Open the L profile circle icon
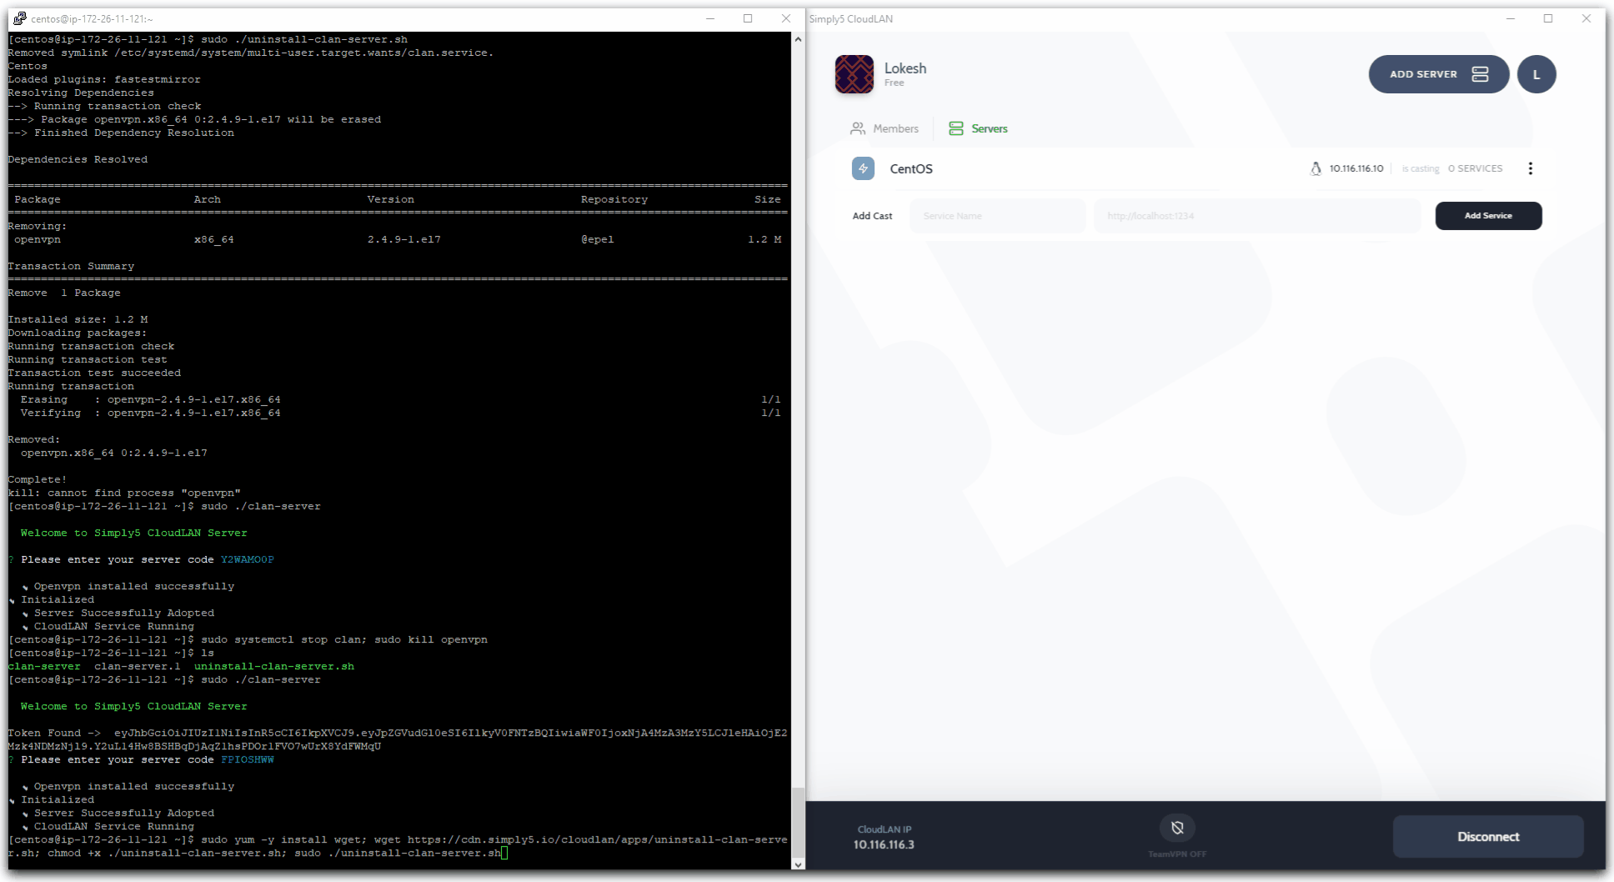1614x882 pixels. coord(1536,74)
